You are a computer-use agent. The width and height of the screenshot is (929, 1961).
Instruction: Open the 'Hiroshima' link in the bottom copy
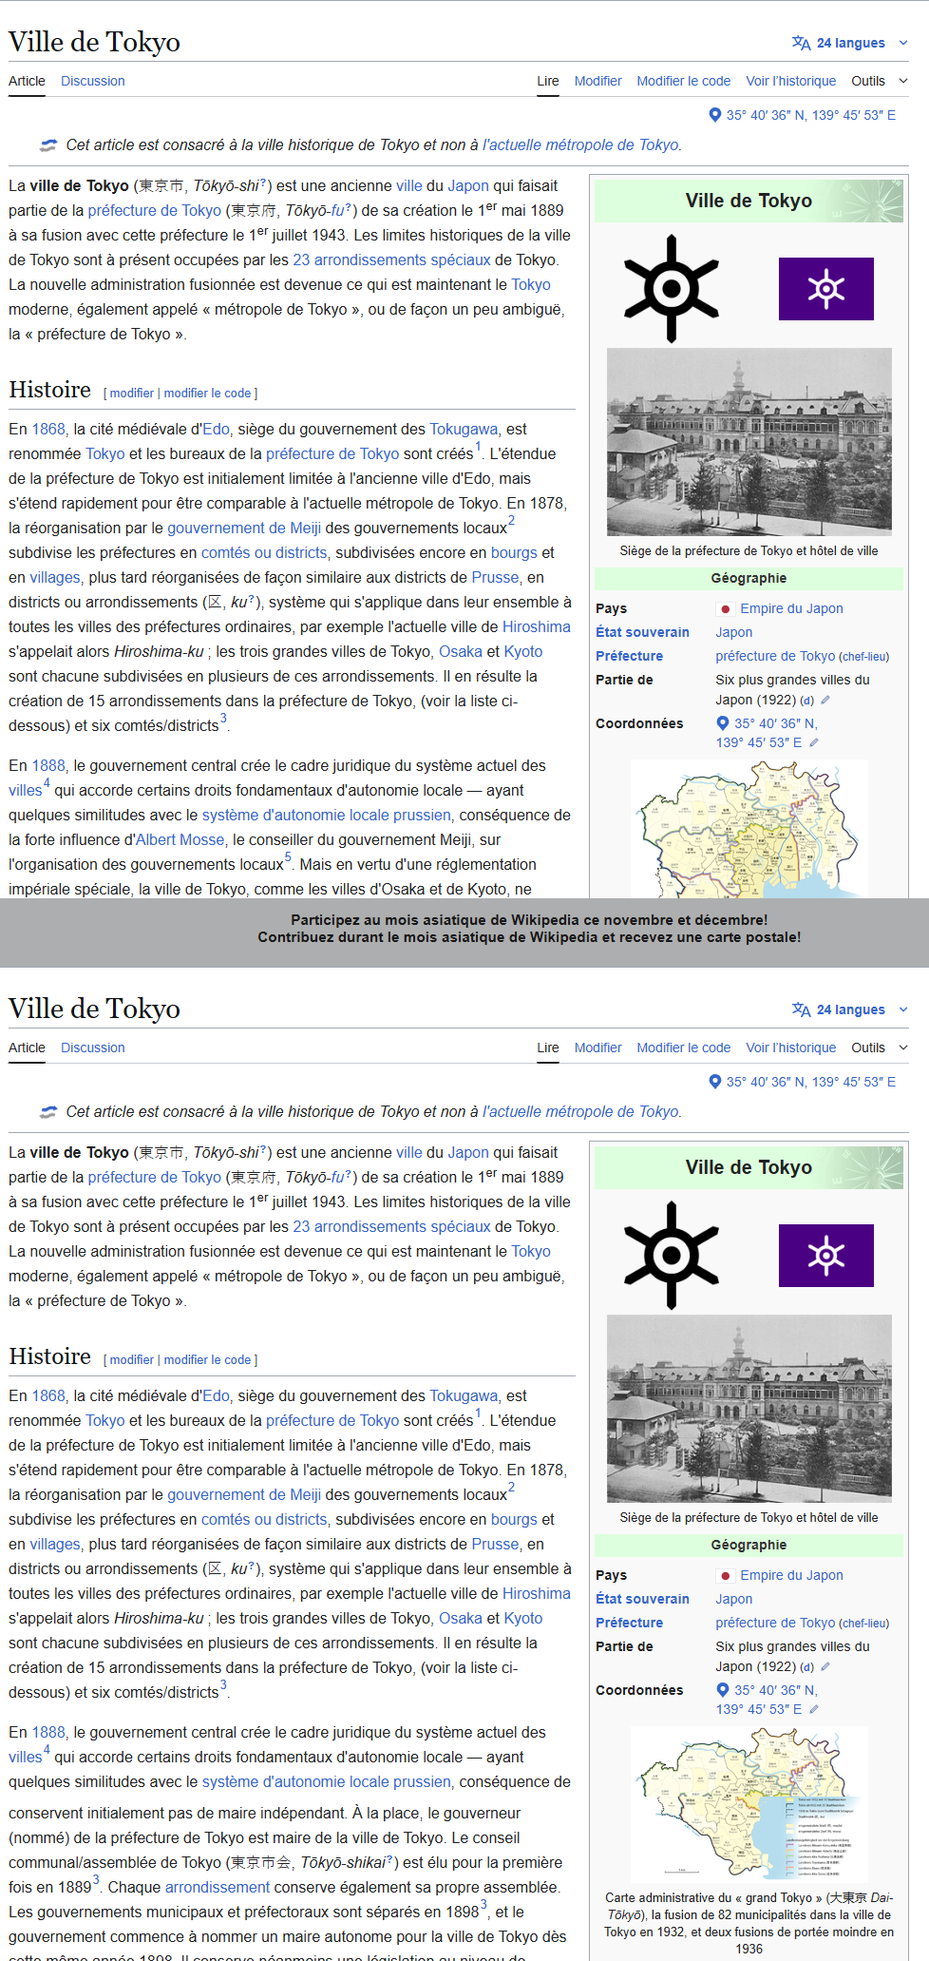537,1593
